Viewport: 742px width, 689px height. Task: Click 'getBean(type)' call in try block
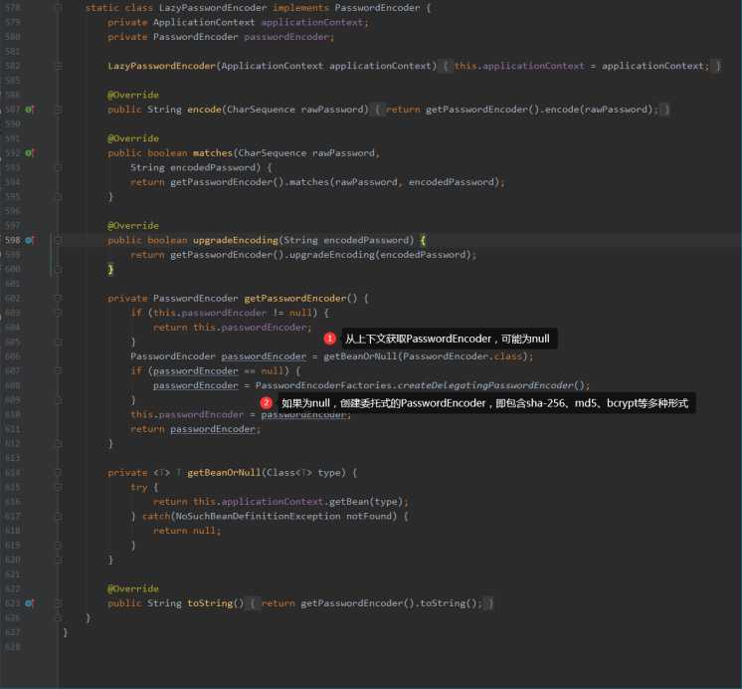coord(366,502)
